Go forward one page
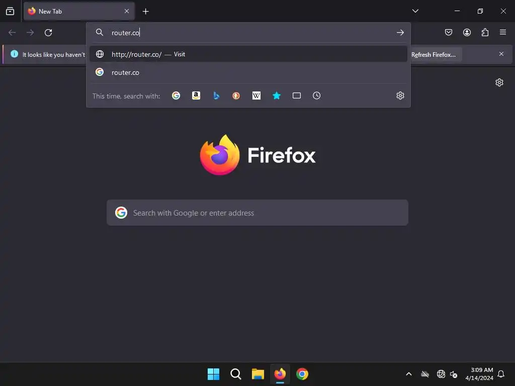The image size is (515, 386). 30,33
